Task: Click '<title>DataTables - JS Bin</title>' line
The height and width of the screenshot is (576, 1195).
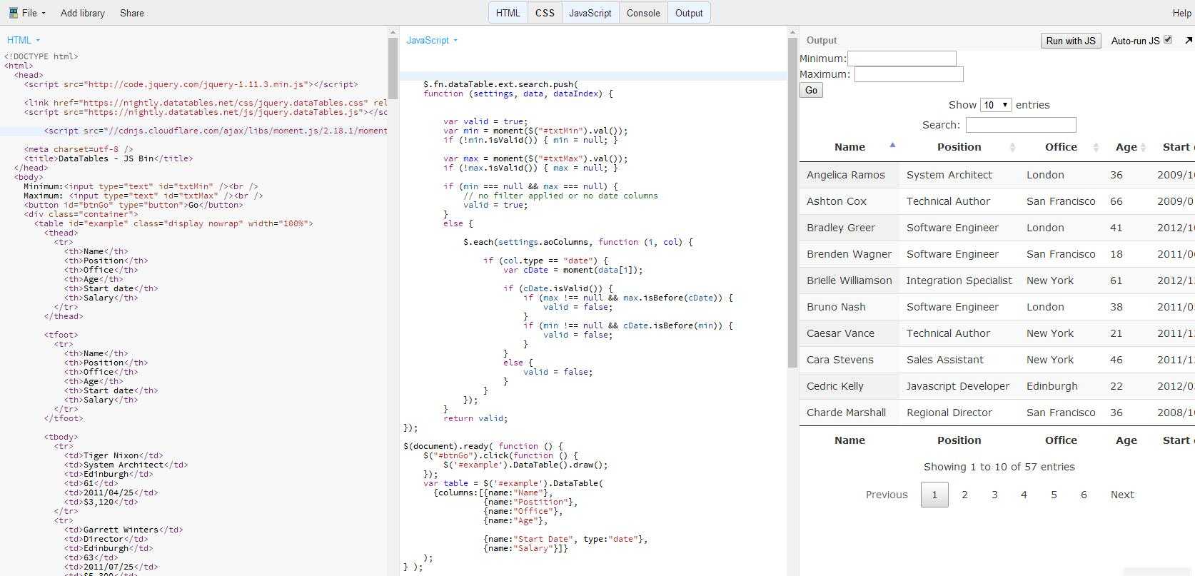Action: pyautogui.click(x=109, y=158)
